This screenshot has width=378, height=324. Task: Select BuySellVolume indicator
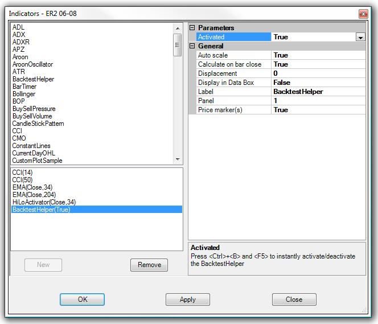pyautogui.click(x=32, y=116)
